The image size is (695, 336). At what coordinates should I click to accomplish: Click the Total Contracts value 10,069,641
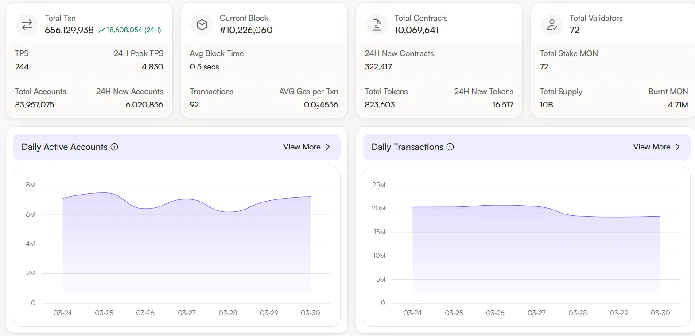point(416,30)
